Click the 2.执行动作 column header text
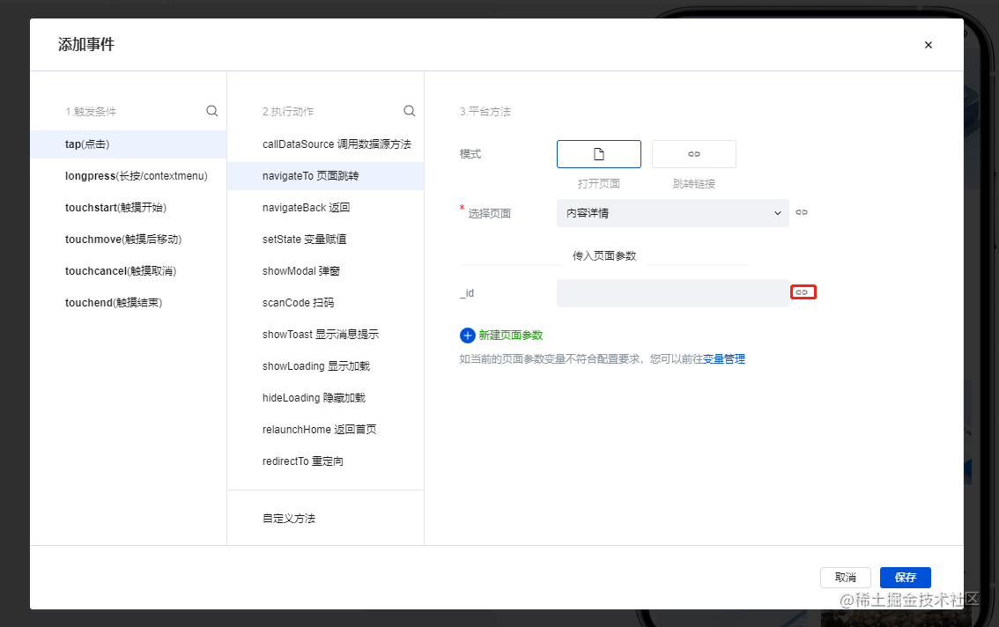999x627 pixels. [288, 112]
